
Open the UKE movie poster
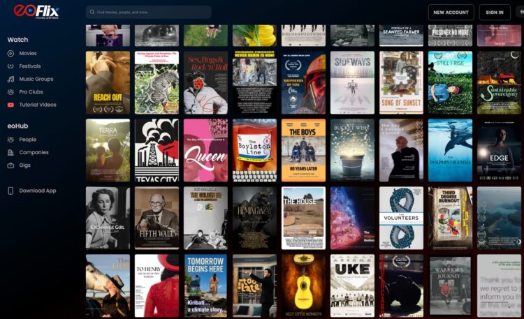point(352,286)
